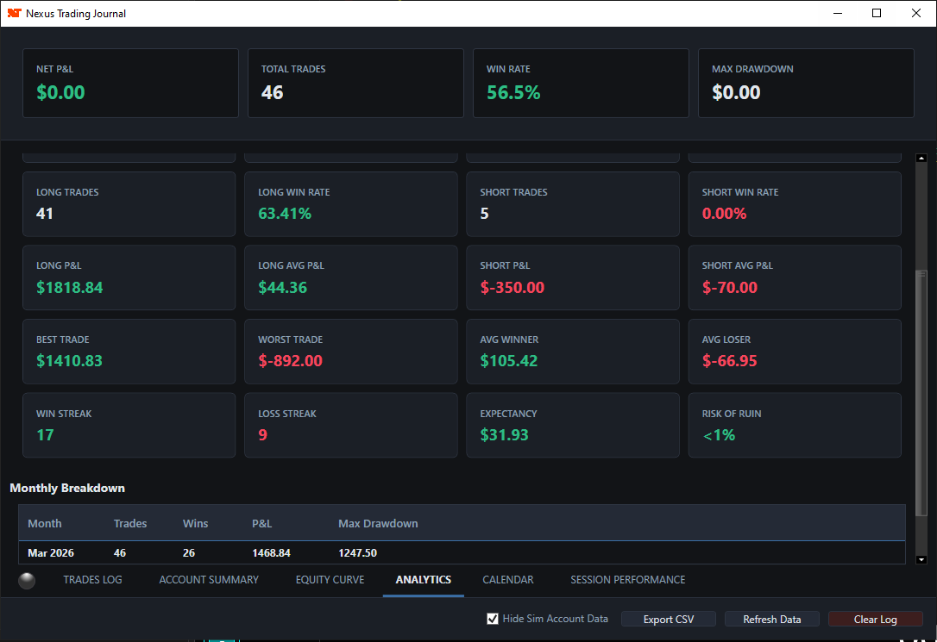Select the active Analytics tab
937x642 pixels.
point(423,579)
